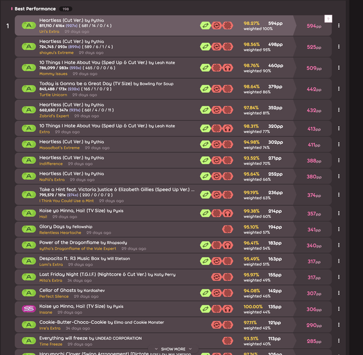The width and height of the screenshot is (363, 355).
Task: Open the three-dot menu for Last Friday Night score
Action: [339, 277]
